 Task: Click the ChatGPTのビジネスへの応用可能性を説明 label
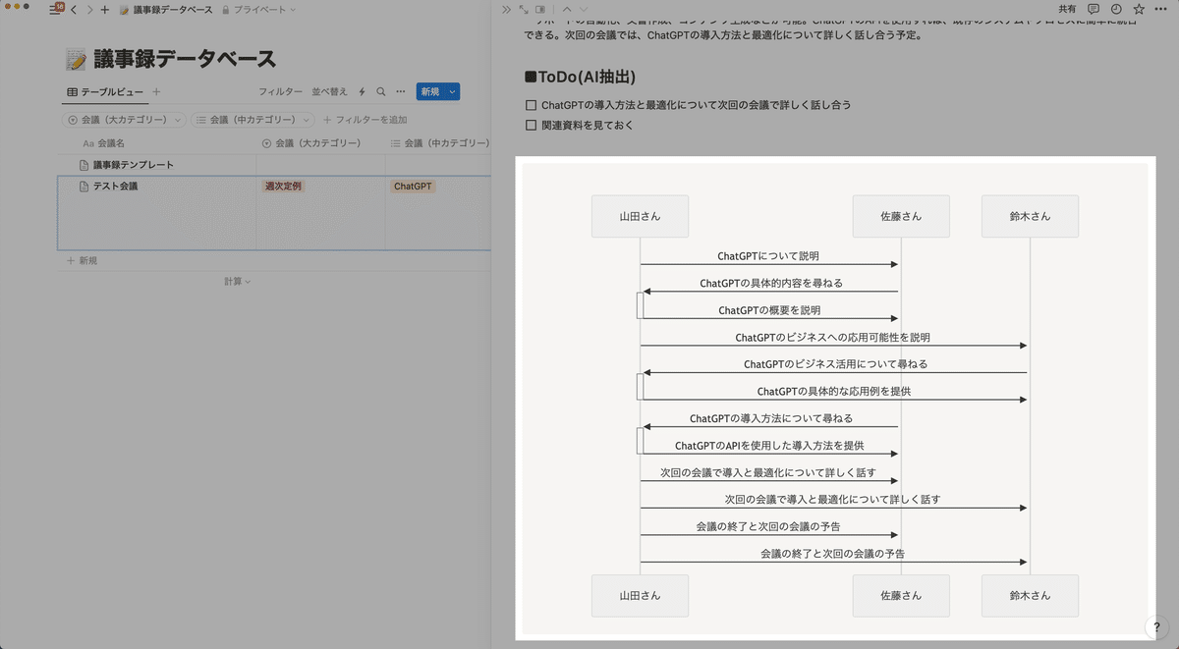click(833, 337)
